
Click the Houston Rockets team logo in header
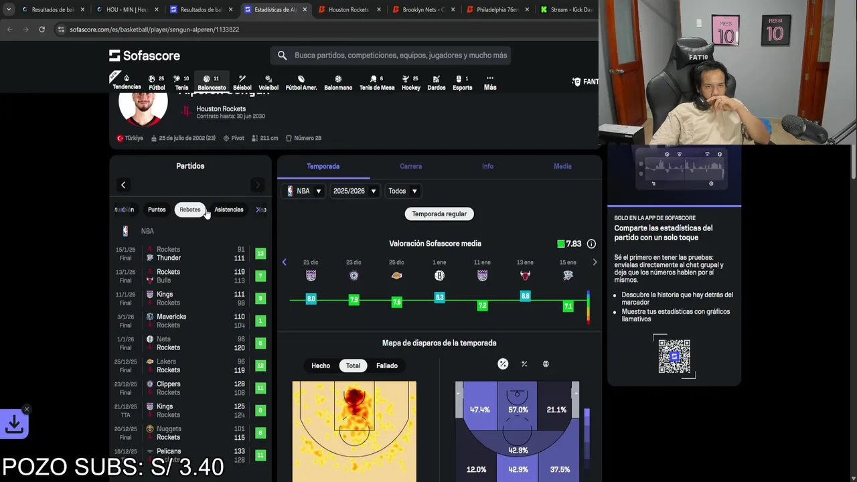186,112
